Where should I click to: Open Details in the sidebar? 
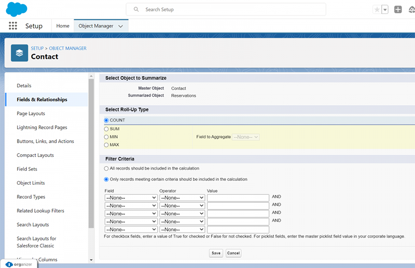(x=24, y=85)
